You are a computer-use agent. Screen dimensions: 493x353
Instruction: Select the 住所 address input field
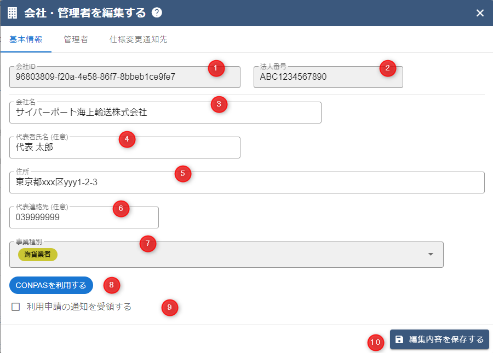246,183
